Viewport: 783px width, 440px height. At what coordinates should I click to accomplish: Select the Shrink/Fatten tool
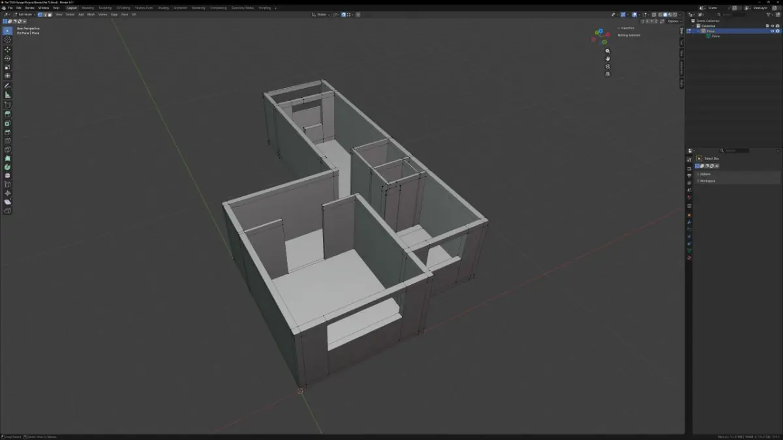click(8, 193)
